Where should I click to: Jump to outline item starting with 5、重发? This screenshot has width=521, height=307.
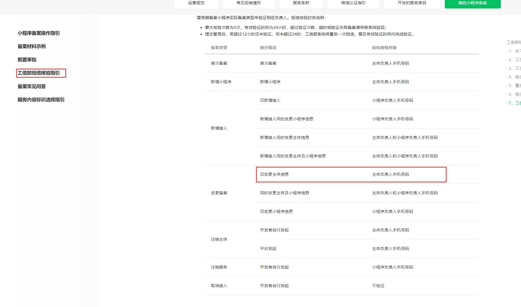514,86
